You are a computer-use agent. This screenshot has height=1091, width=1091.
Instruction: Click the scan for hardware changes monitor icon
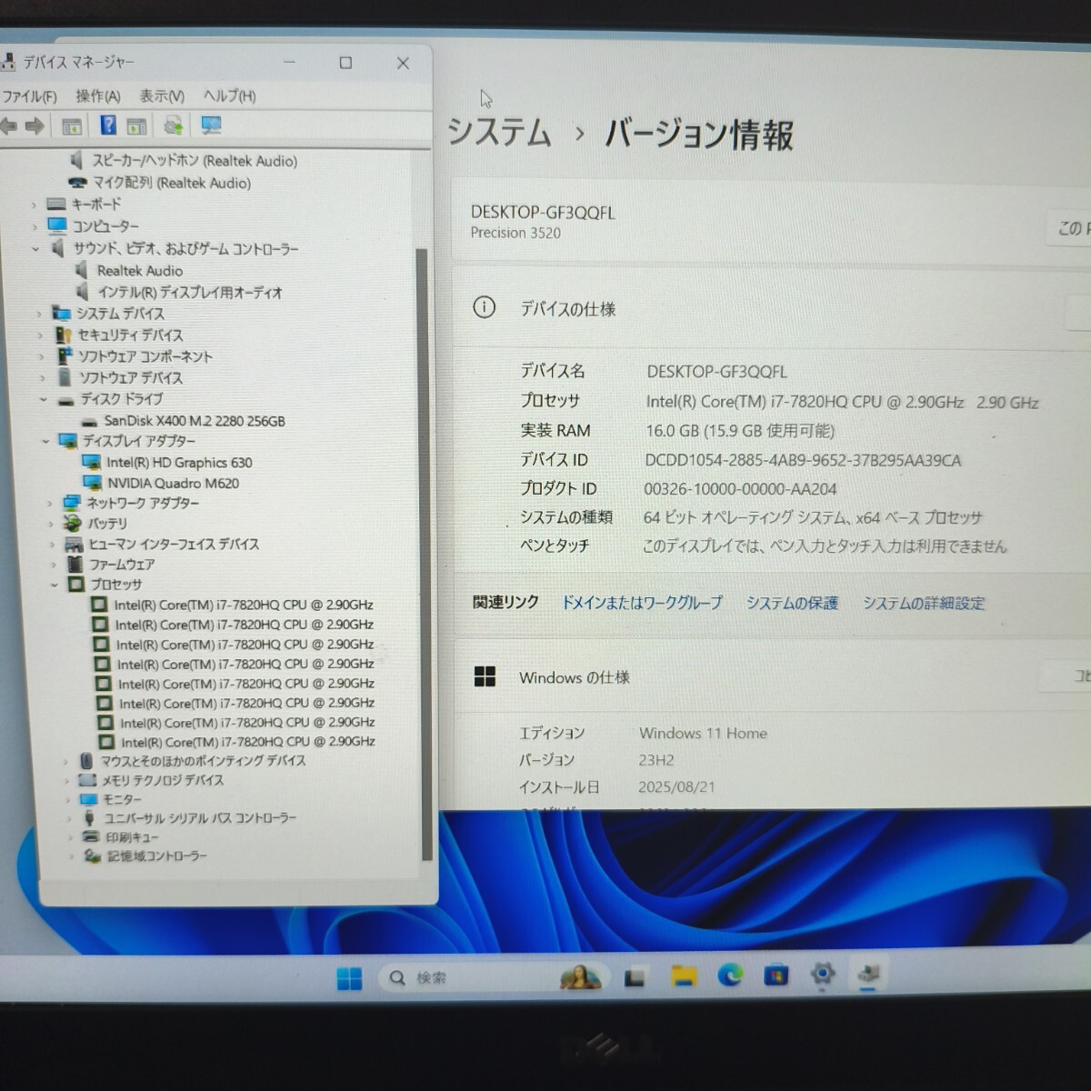pyautogui.click(x=211, y=125)
